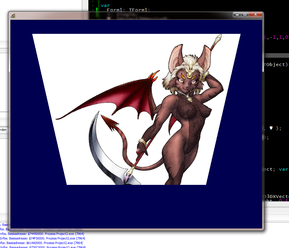This screenshot has width=289, height=248.
Task: Select the log line with Basisadresse $74F50000
Action: pos(43,238)
